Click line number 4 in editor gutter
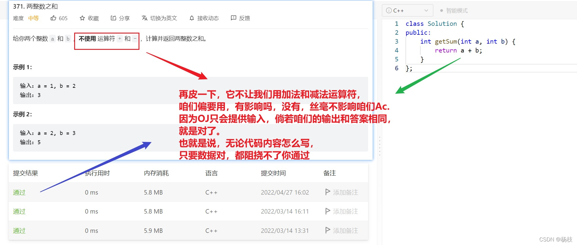 click(x=397, y=50)
